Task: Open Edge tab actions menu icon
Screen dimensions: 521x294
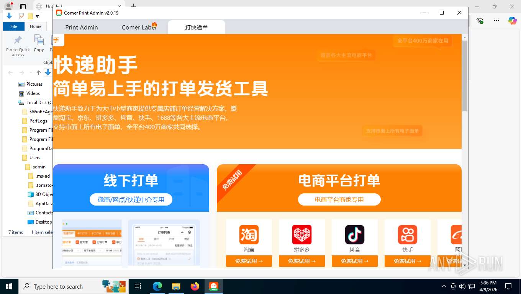Action: click(23, 7)
